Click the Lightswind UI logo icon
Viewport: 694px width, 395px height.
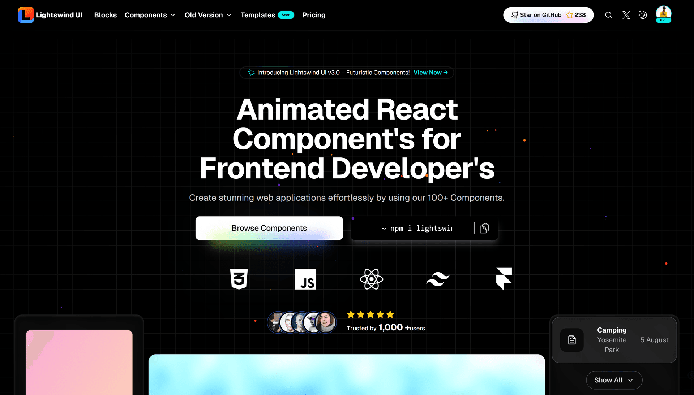tap(26, 15)
